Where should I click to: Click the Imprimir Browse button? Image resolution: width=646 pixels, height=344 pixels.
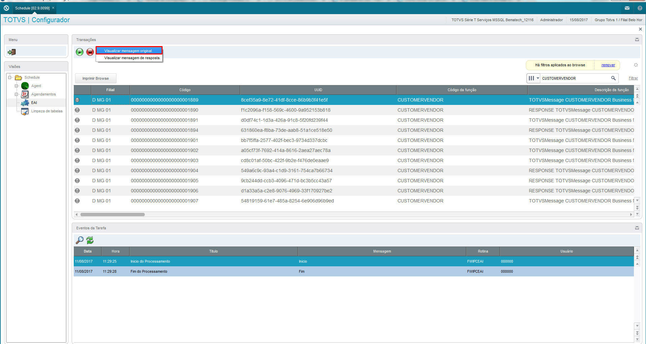coord(96,78)
